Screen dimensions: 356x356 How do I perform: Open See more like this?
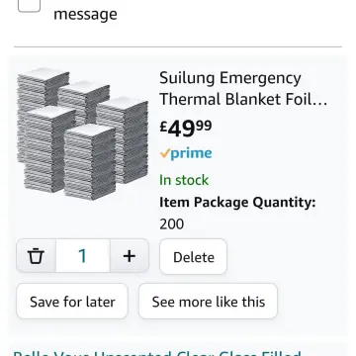tap(209, 302)
